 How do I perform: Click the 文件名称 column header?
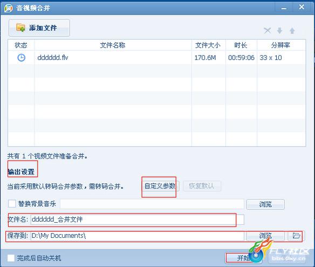click(113, 45)
